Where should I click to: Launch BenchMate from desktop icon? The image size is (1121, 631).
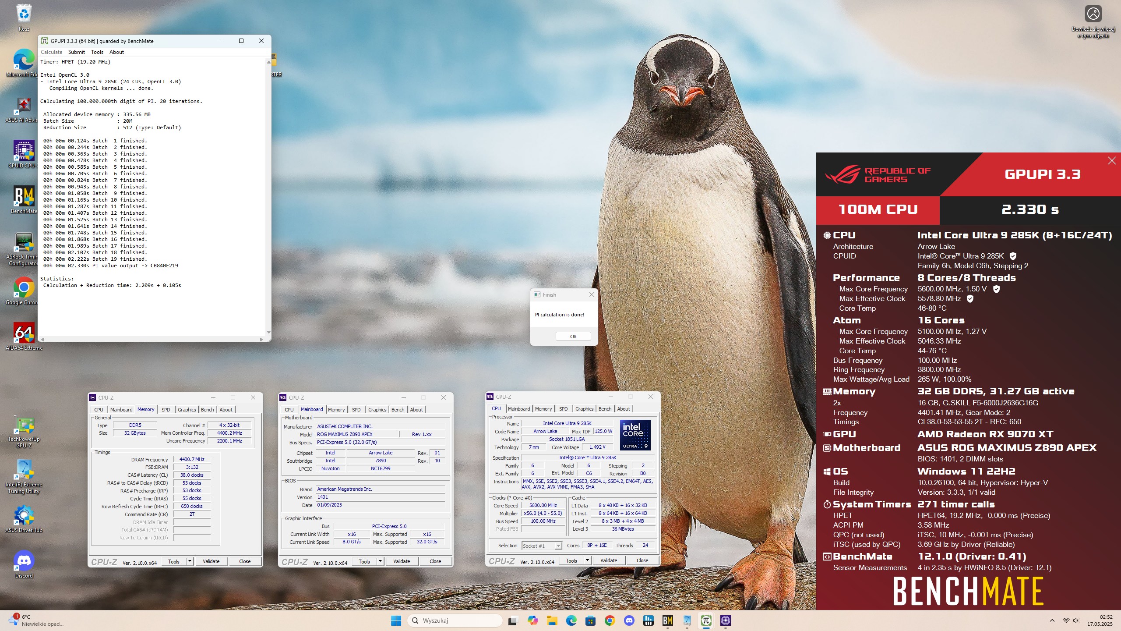(24, 200)
